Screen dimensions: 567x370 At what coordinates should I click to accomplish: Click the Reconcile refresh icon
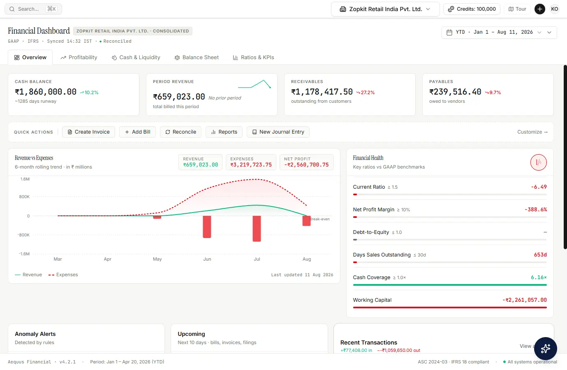pos(168,132)
